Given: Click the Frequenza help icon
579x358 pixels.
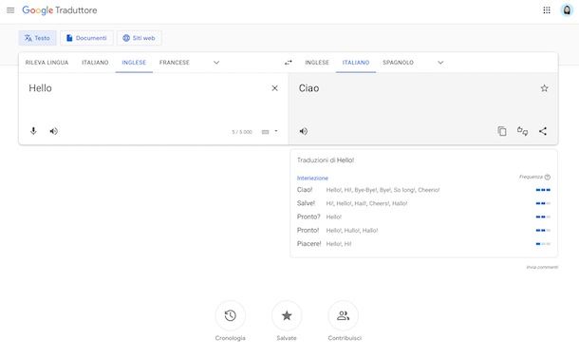Looking at the screenshot, I should point(548,177).
